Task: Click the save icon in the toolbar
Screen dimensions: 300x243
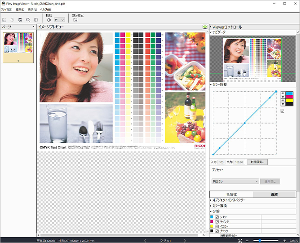Action: click(x=4, y=20)
